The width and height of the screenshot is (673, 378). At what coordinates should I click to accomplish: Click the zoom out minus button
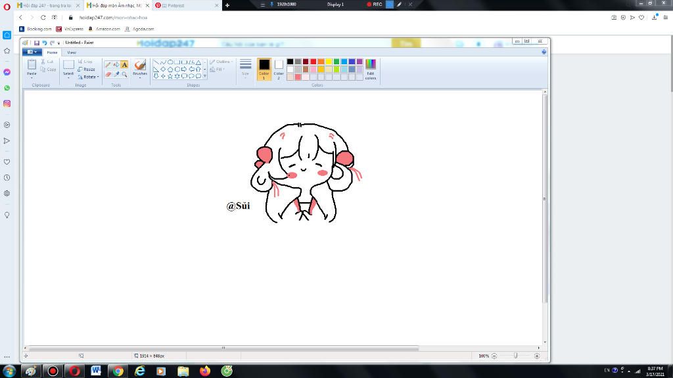coord(494,356)
